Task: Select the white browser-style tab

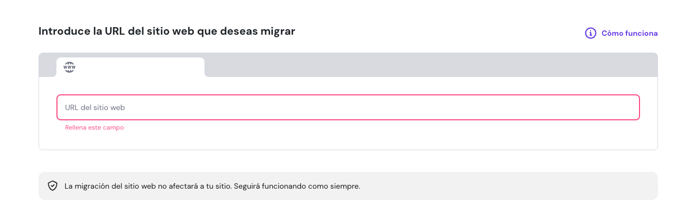Action: 130,67
